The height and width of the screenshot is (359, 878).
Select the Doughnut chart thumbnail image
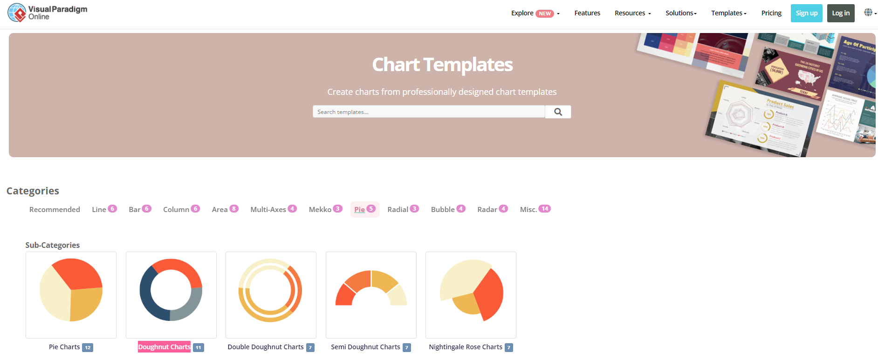pos(171,295)
